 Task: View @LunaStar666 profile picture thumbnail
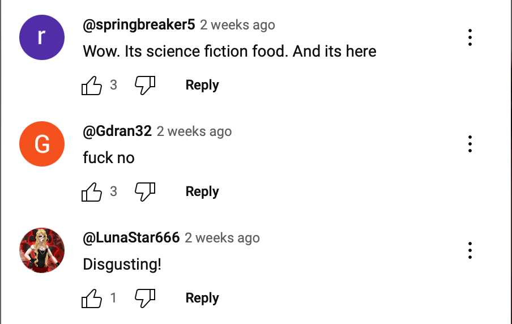click(42, 250)
